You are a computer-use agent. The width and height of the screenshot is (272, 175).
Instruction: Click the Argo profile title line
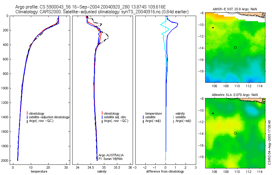(91, 7)
